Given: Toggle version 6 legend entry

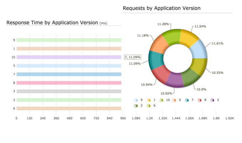Looking at the screenshot, I should (x=149, y=106).
